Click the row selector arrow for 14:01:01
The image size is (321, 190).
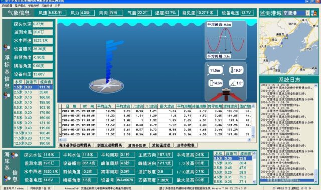(x=60, y=134)
